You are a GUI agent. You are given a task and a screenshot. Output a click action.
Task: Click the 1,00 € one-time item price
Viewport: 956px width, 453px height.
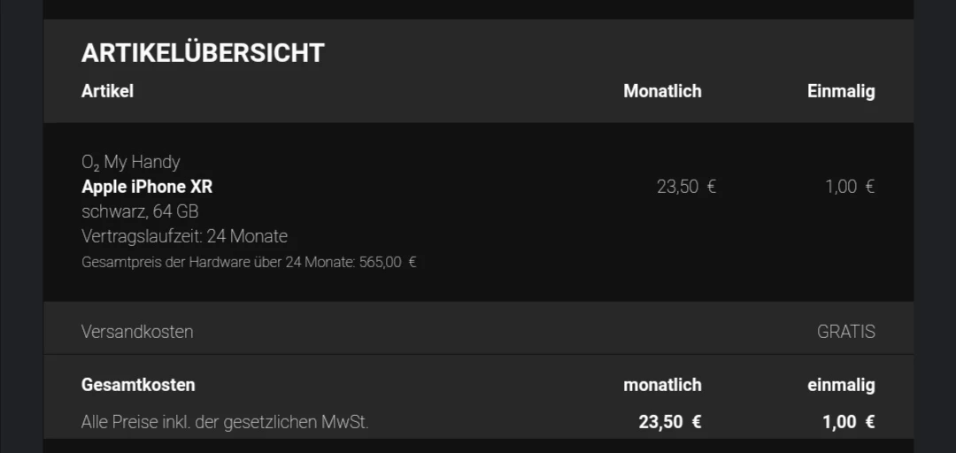point(850,187)
